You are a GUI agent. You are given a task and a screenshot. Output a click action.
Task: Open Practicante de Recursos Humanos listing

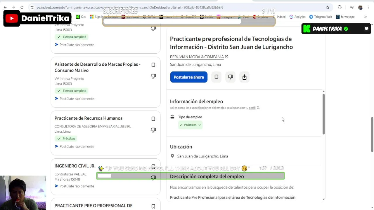[89, 118]
